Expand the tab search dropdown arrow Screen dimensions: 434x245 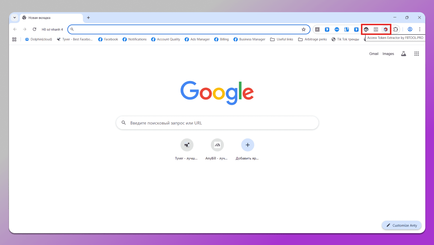click(14, 18)
